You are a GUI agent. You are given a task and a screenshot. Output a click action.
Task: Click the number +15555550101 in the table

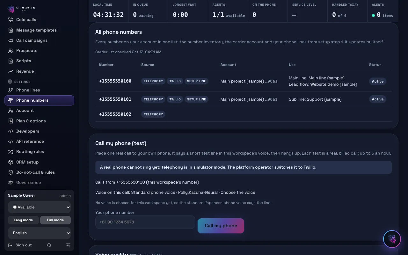[x=115, y=99]
